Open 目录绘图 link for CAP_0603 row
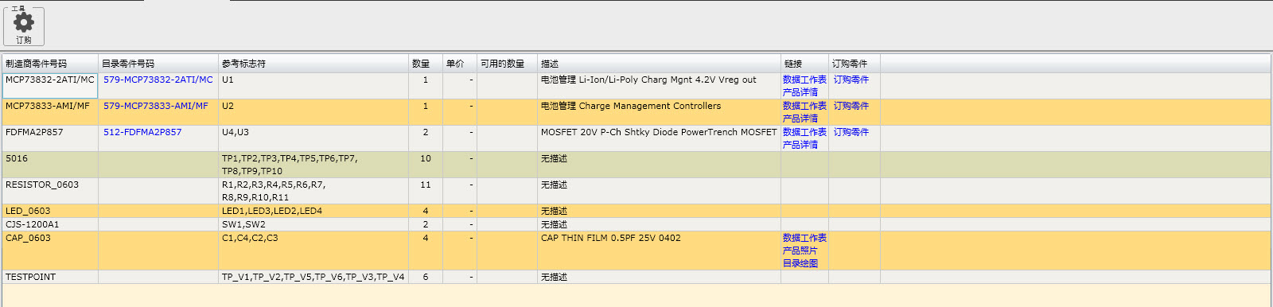This screenshot has width=1273, height=307. pos(800,263)
